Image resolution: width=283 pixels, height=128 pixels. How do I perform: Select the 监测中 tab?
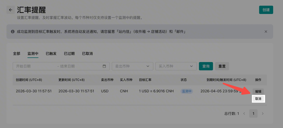(33, 54)
